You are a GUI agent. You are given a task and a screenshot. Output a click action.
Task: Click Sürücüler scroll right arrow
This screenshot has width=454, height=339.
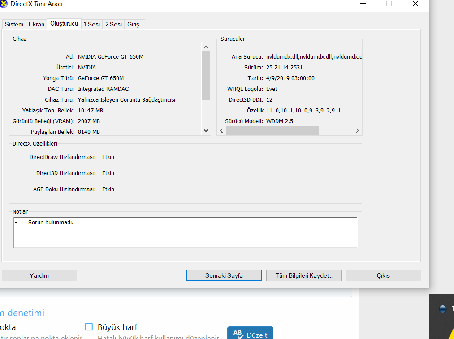tap(357, 130)
